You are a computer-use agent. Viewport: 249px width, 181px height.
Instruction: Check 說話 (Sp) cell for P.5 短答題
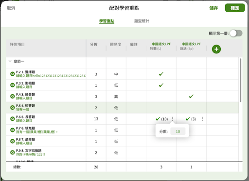pyautogui.click(x=191, y=108)
